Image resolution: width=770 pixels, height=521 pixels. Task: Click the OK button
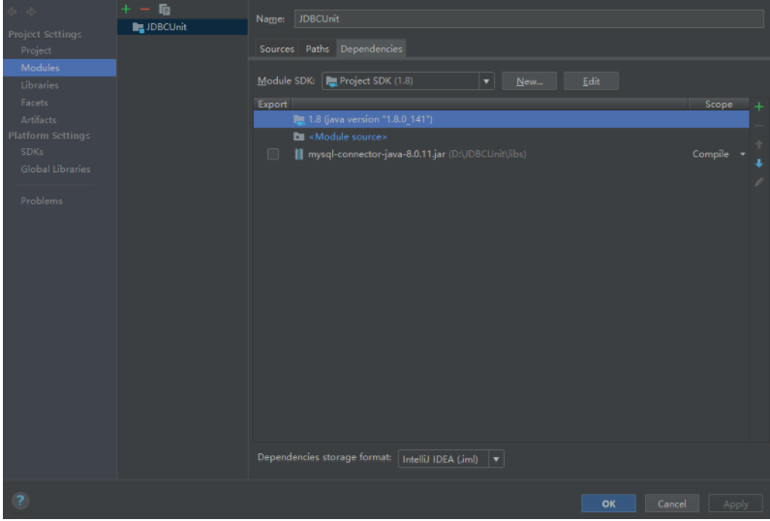click(608, 504)
